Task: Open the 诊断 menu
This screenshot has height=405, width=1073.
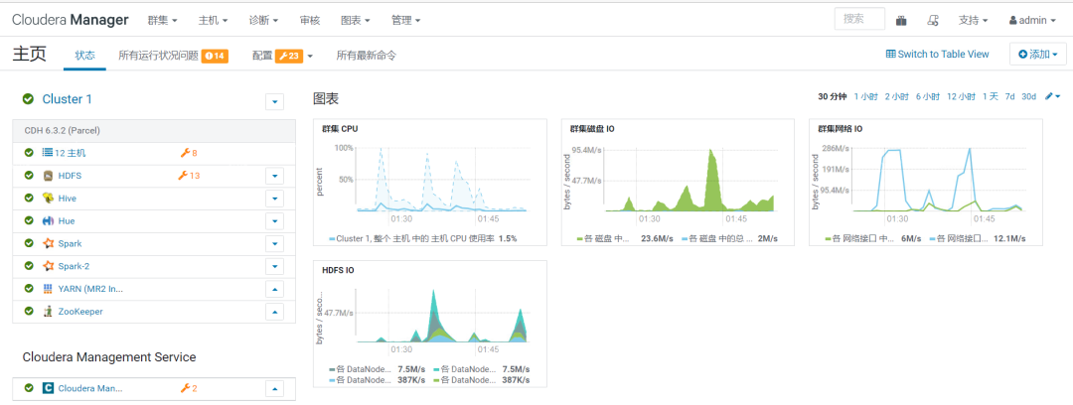Action: (263, 21)
